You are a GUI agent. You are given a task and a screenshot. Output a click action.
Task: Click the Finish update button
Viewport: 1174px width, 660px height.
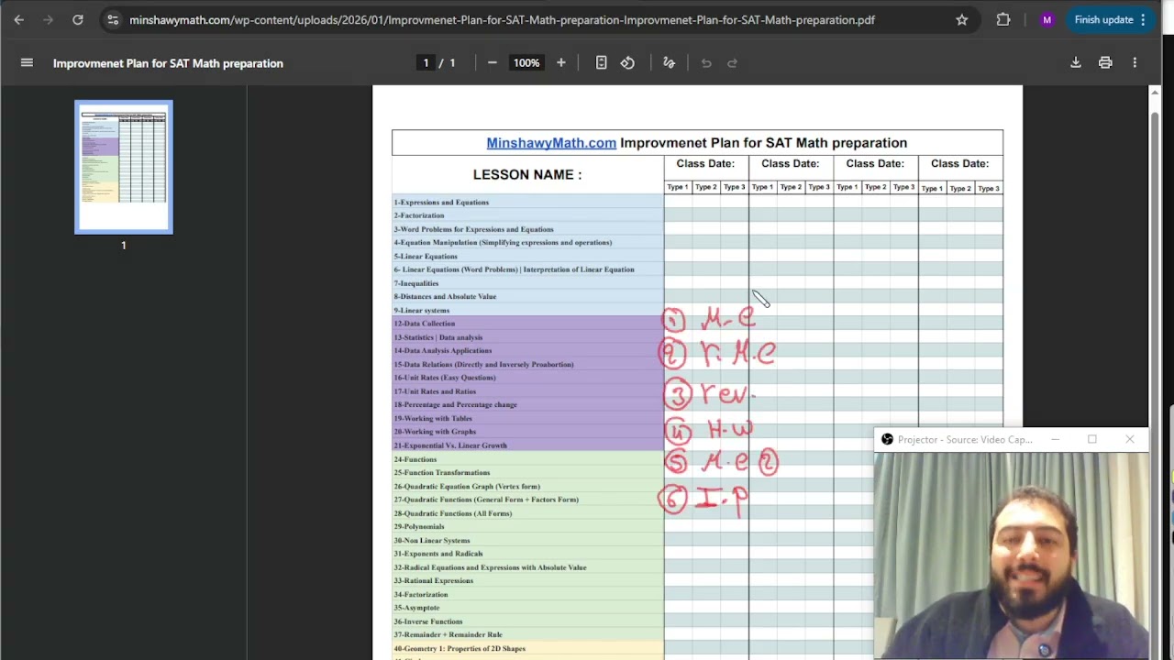click(x=1111, y=19)
